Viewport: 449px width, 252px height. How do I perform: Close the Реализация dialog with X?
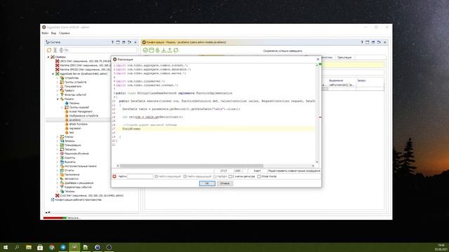tap(318, 59)
